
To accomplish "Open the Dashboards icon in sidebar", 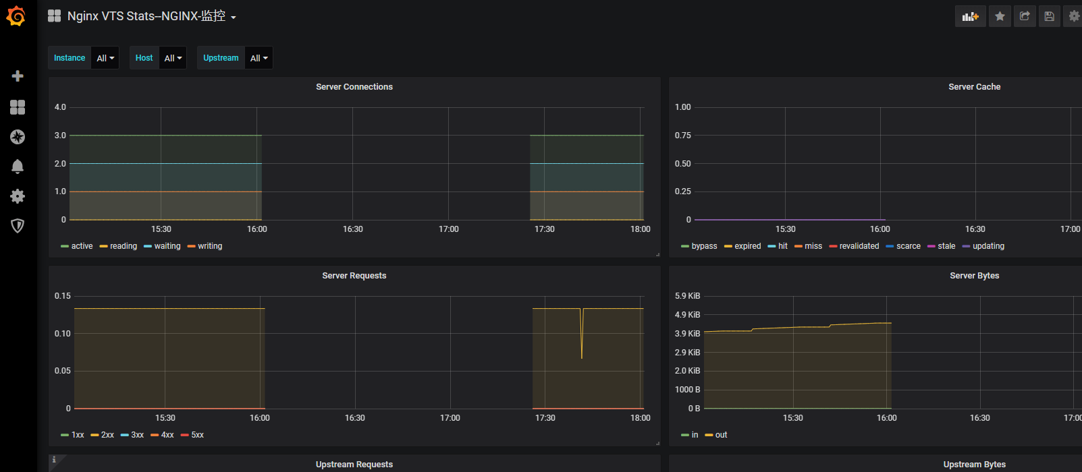I will coord(18,107).
